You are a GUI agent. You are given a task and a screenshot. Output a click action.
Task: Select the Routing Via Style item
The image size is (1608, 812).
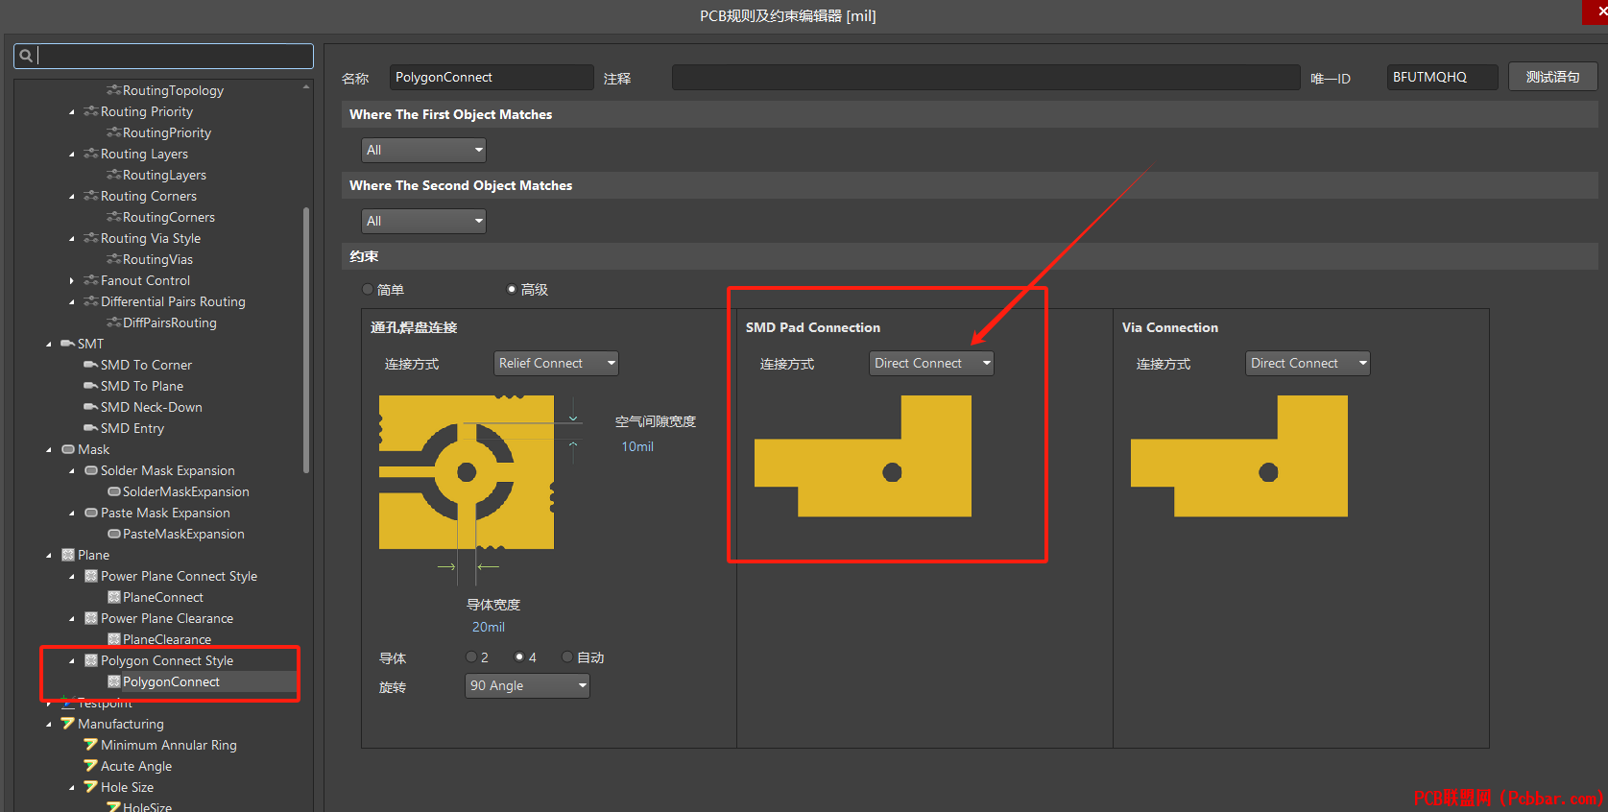(151, 238)
